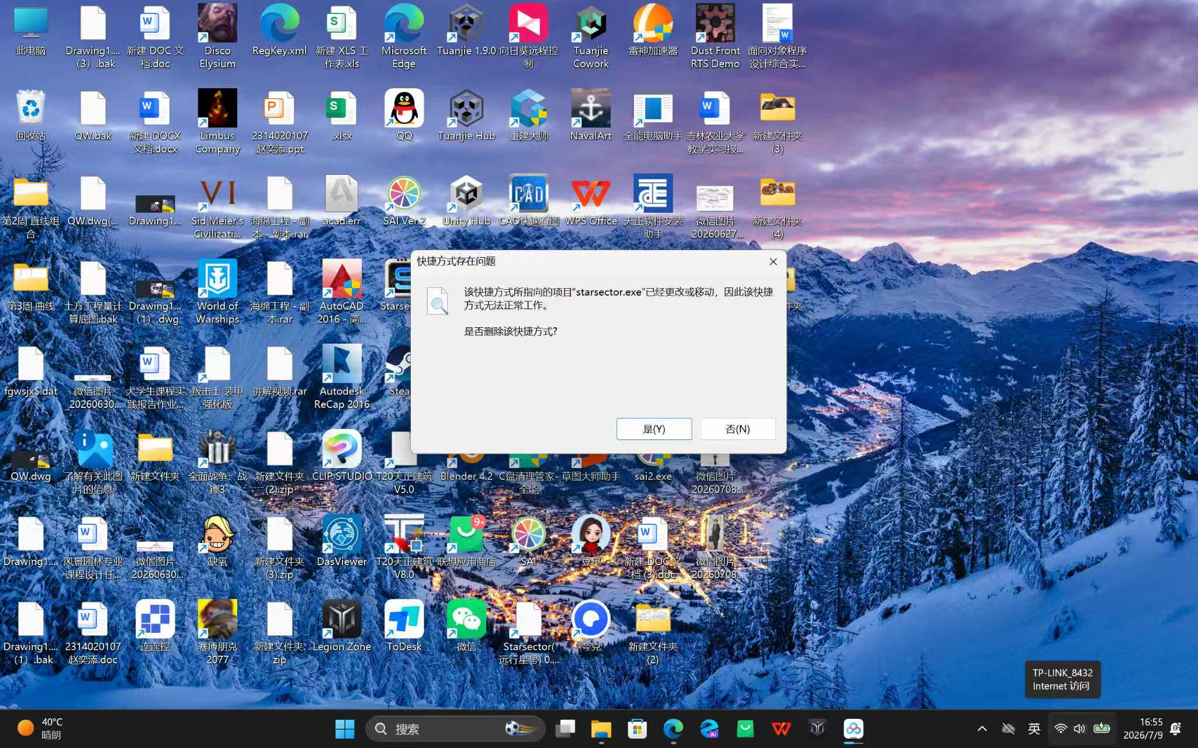Select the 了解有关此图片的信息 icon
The height and width of the screenshot is (748, 1198).
93,463
